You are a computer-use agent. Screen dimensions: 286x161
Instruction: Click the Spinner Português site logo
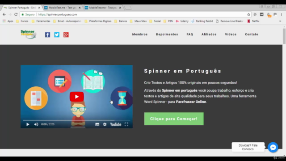[x=28, y=34]
